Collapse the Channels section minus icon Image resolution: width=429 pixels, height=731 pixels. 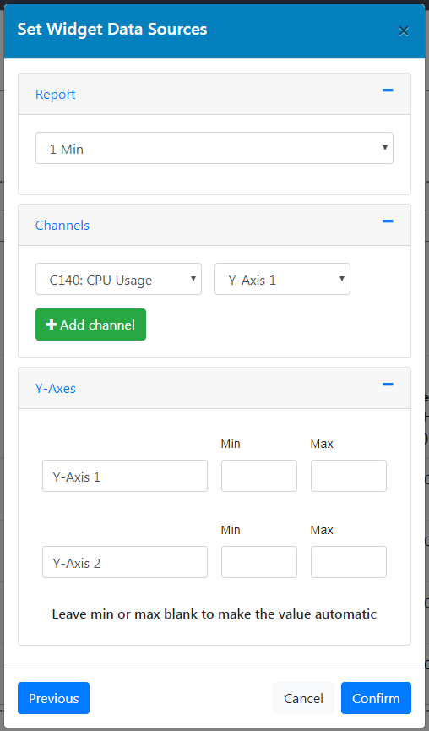pos(388,221)
